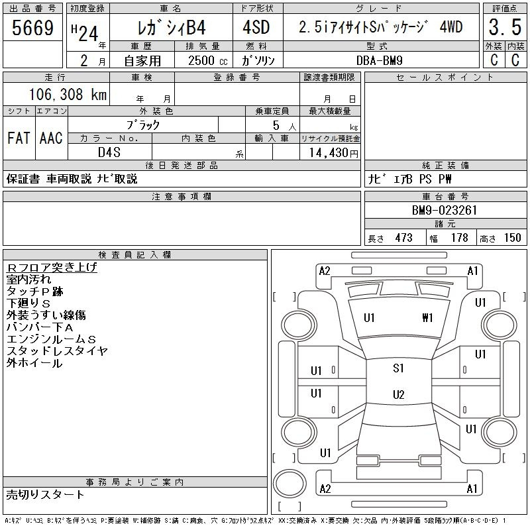Select the displacement 2500 cc
530x530 pixels.
tap(208, 60)
